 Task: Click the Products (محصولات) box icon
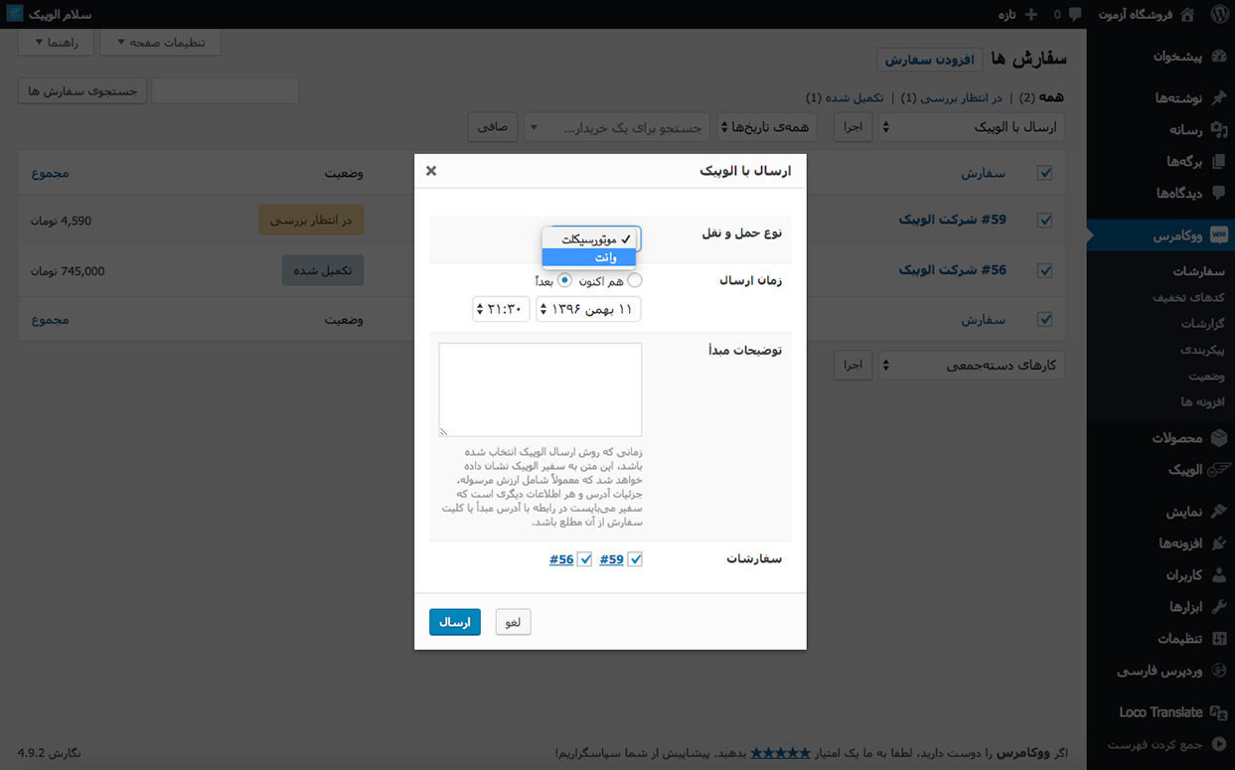point(1219,437)
